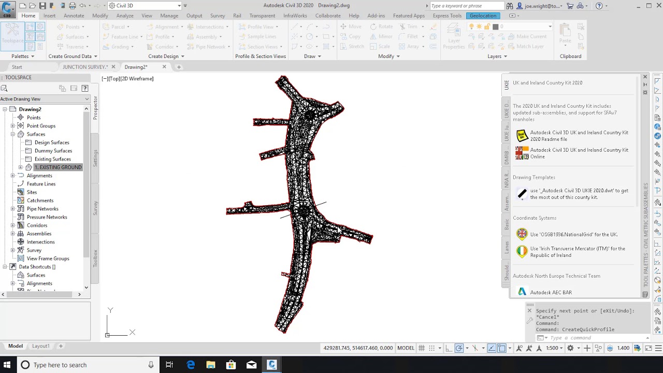Switch to JUNCTION SURVEY drawing tab
The height and width of the screenshot is (373, 663).
point(85,67)
